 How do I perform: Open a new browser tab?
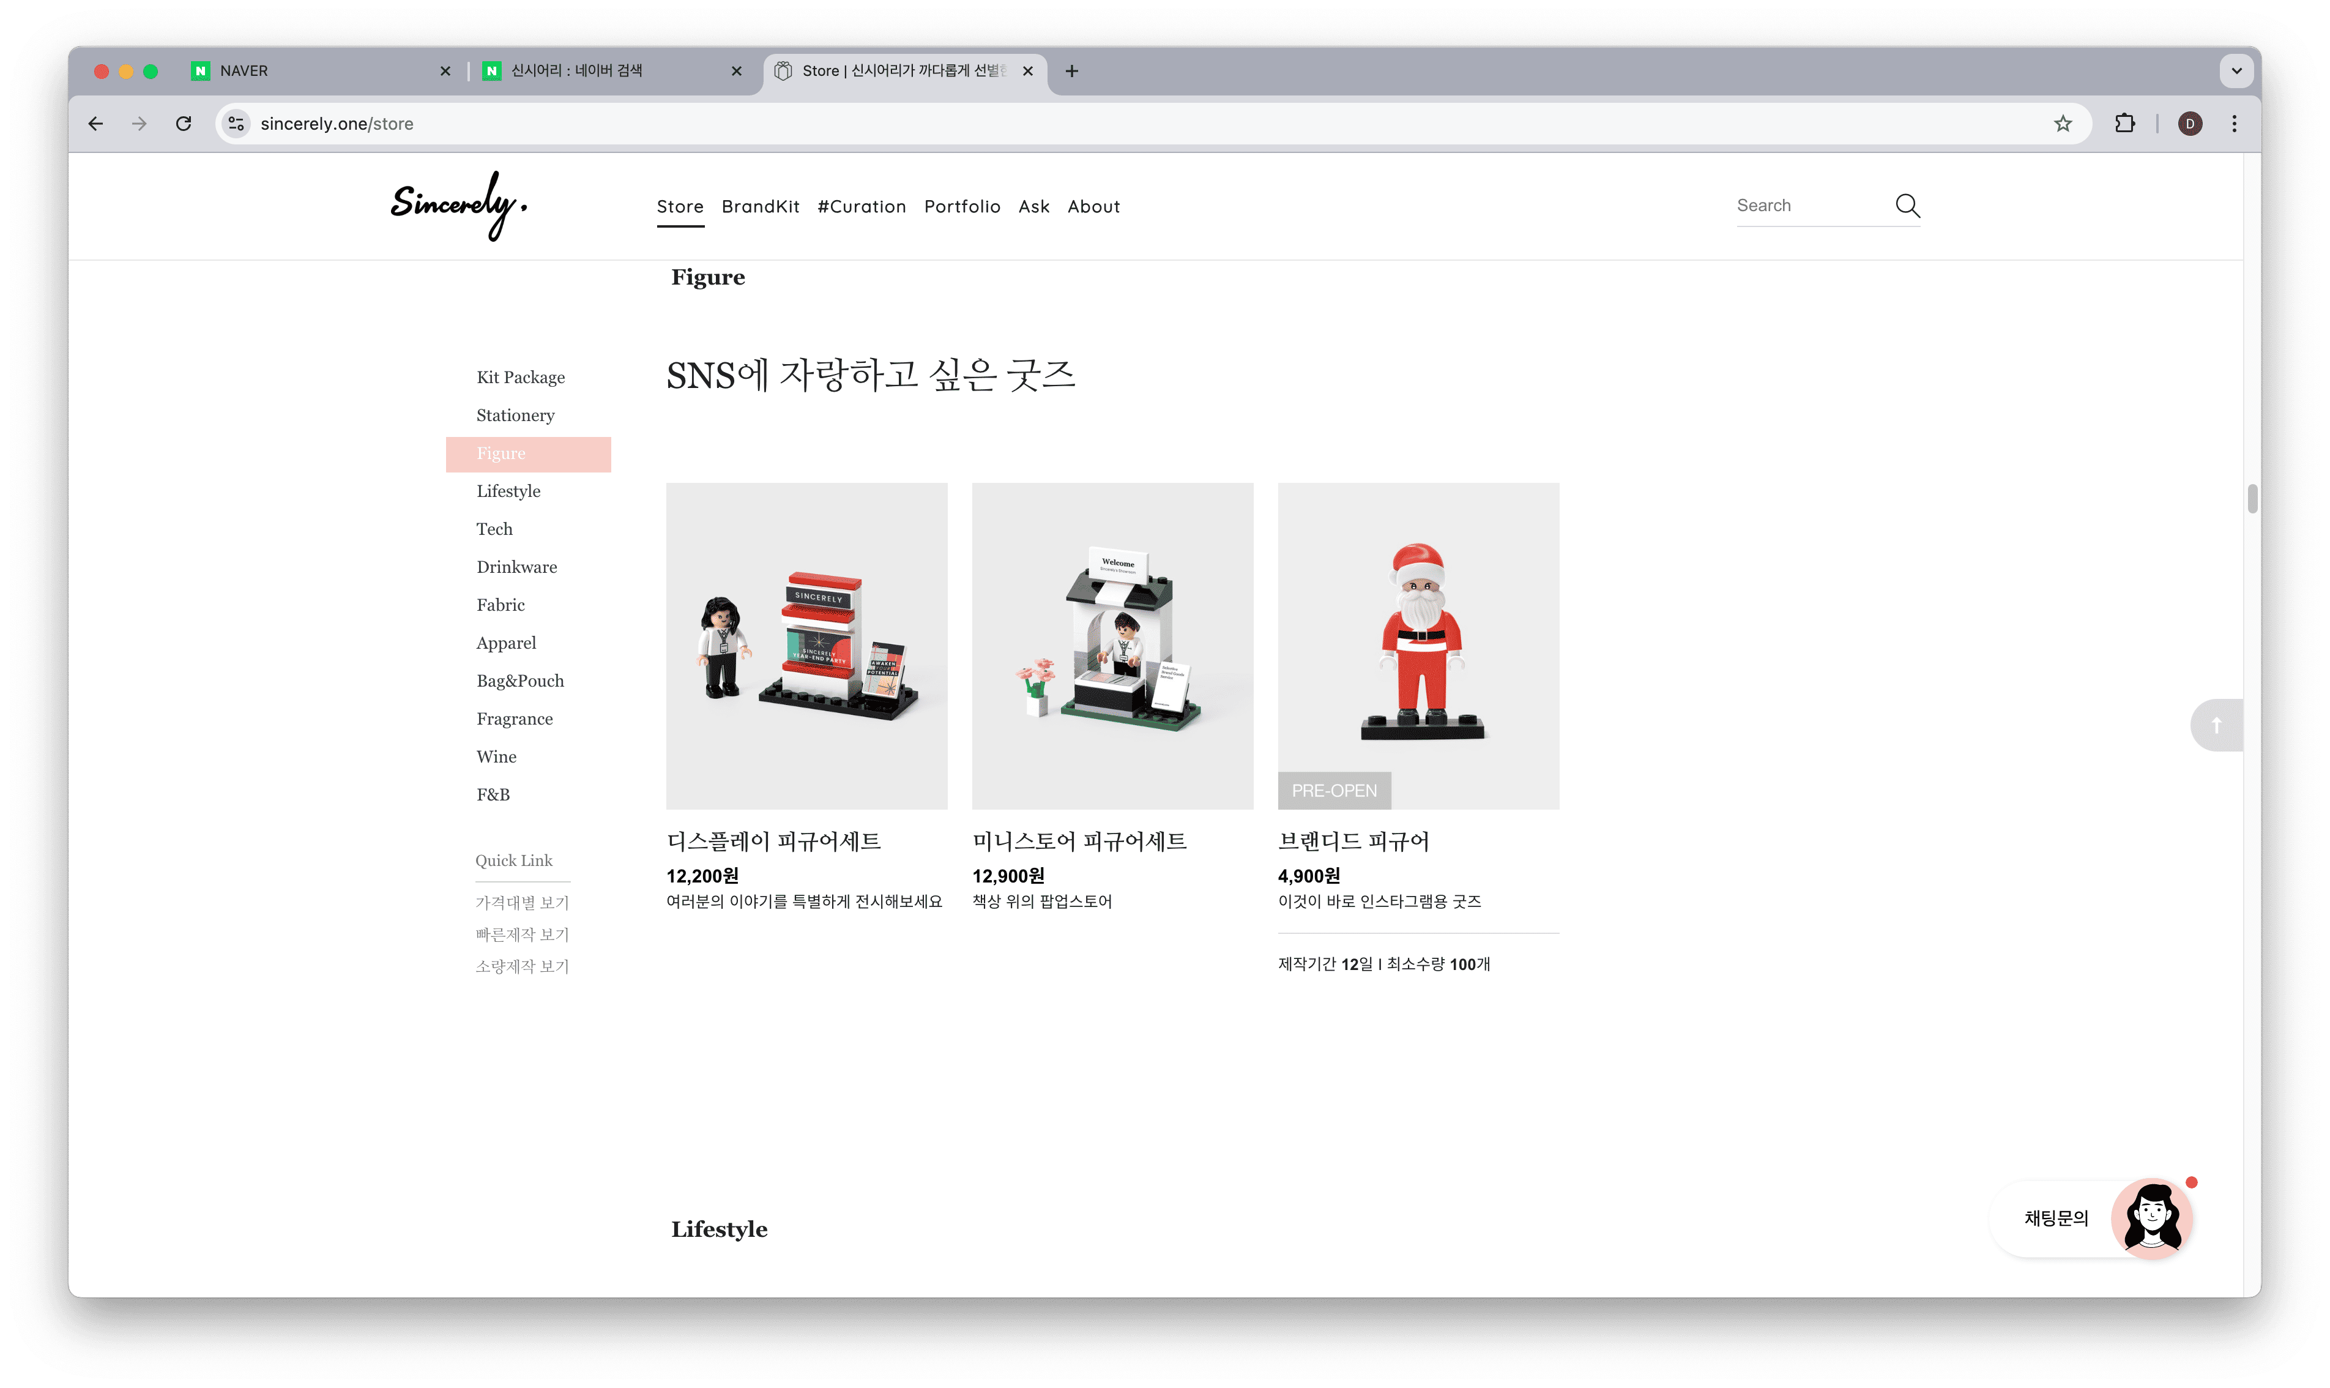click(1071, 71)
